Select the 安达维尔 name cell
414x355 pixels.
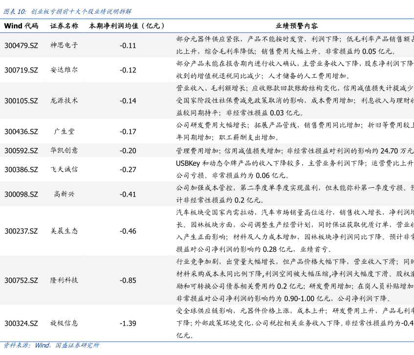click(64, 70)
